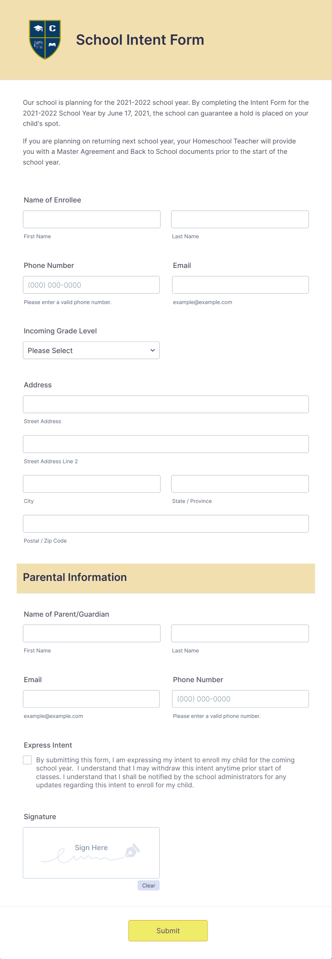Image resolution: width=332 pixels, height=959 pixels.
Task: Click the school crest logo icon
Action: [x=45, y=39]
